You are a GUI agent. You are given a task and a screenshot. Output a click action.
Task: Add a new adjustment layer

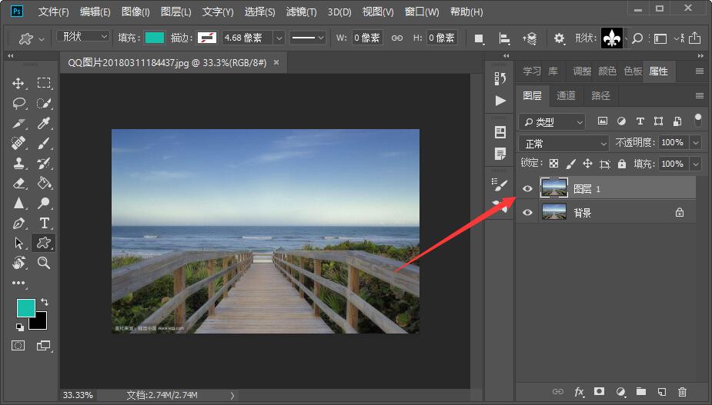(x=620, y=392)
